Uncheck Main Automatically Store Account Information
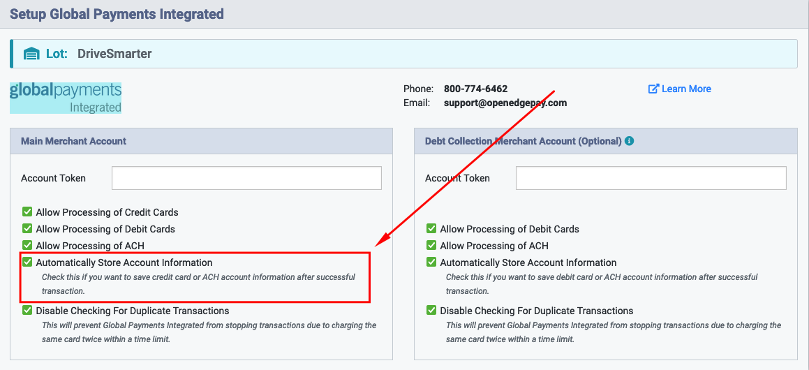This screenshot has height=370, width=809. click(27, 262)
